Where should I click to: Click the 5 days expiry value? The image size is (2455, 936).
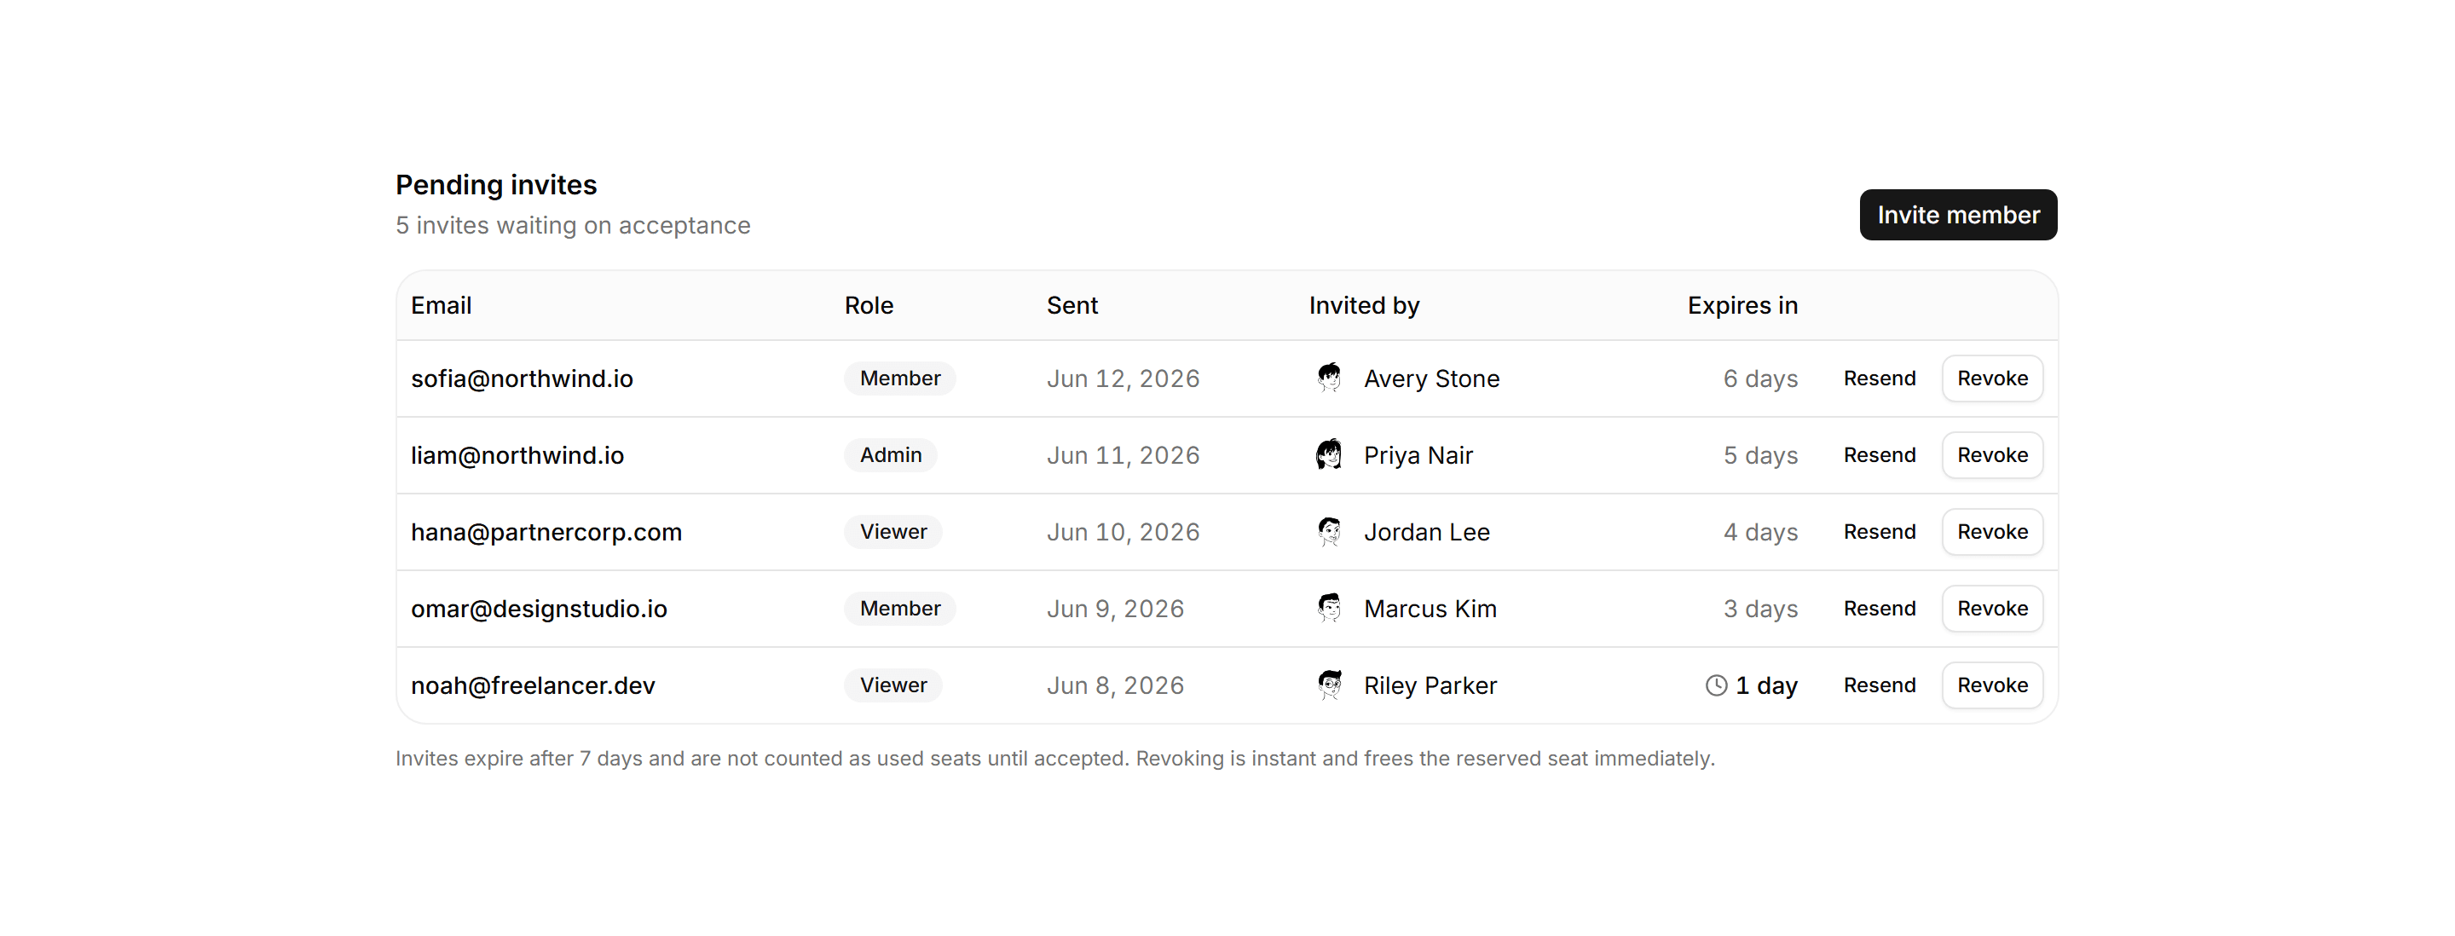[1760, 454]
